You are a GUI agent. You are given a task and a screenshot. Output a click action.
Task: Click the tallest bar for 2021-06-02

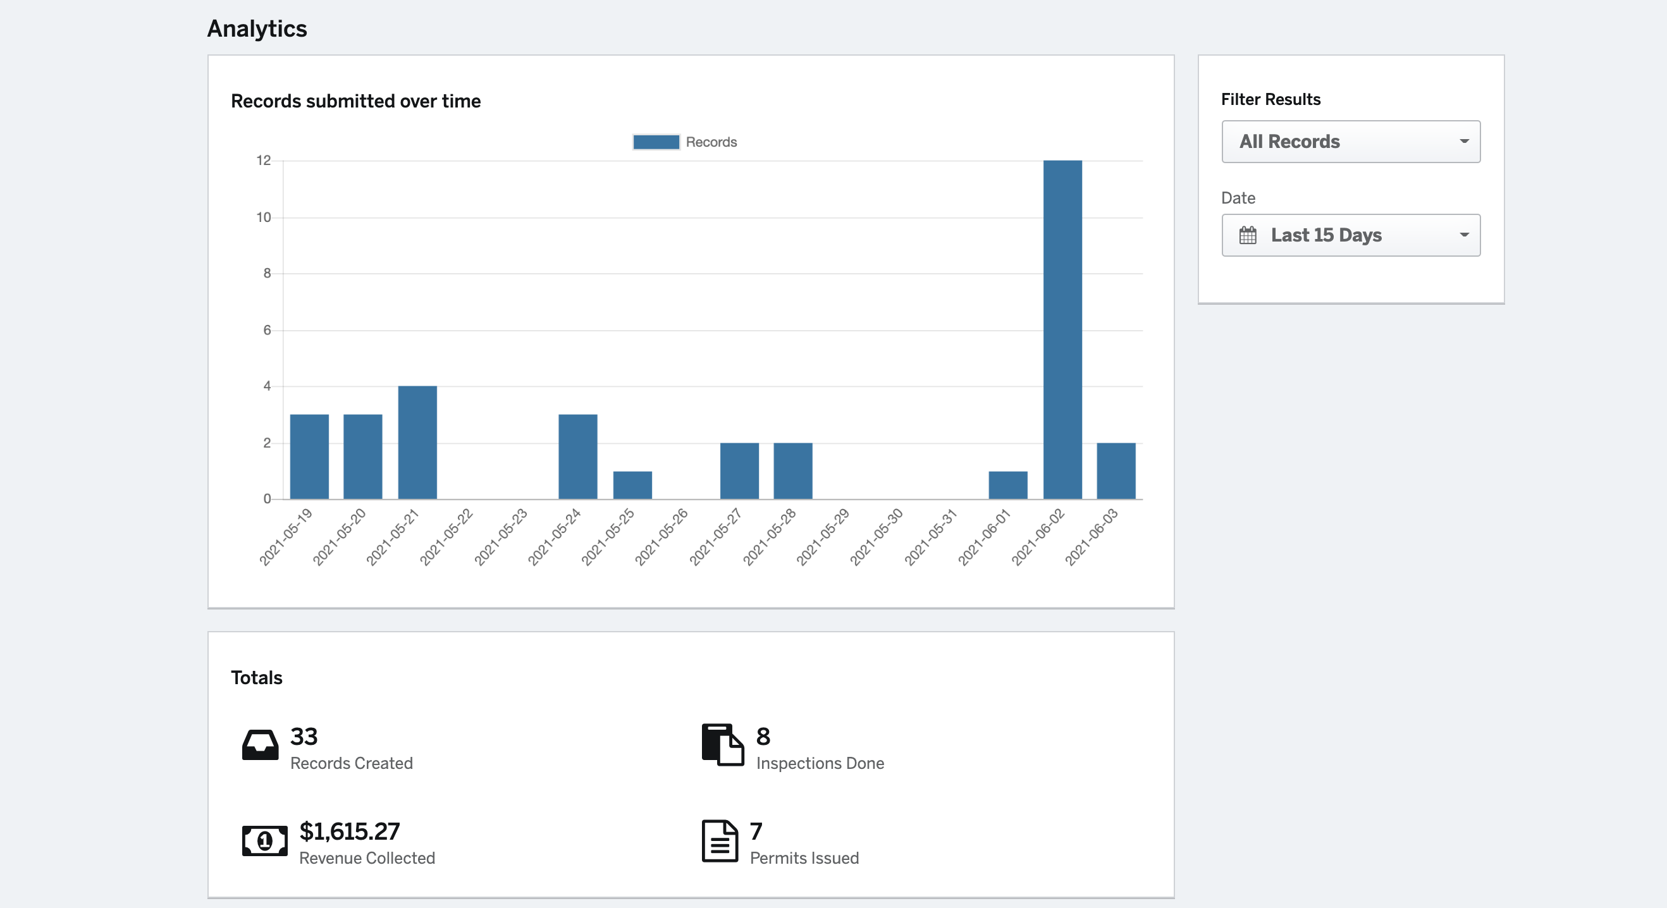pos(1062,324)
